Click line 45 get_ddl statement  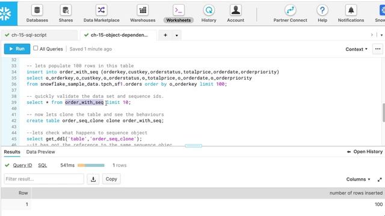coord(84,139)
